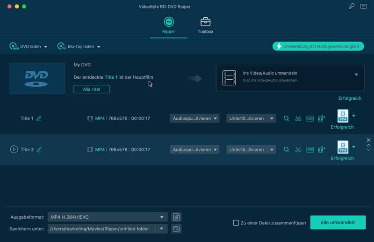Expand format arrow next to Title 1 MP4 icon
Screen dimensions: 374x242
point(354,116)
